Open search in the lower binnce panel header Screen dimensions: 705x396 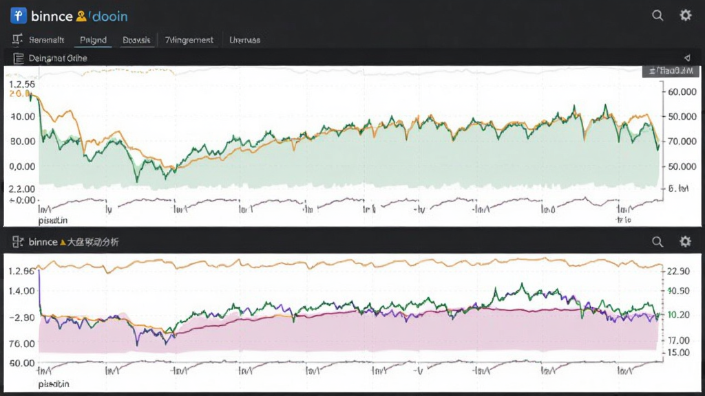657,242
